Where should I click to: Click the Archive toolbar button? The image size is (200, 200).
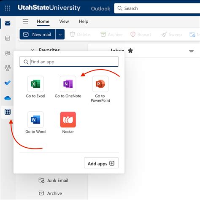[111, 35]
